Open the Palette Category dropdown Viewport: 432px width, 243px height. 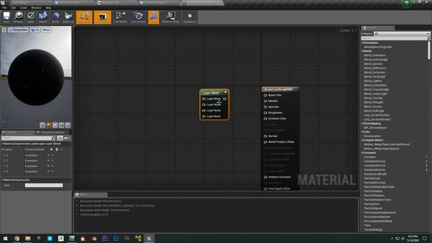point(402,34)
